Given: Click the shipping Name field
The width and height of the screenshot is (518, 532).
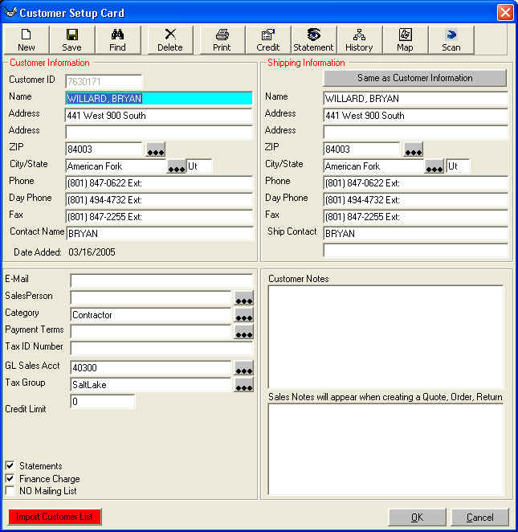Looking at the screenshot, I should click(416, 98).
